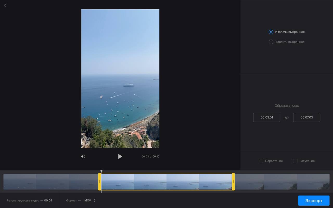Click the video preview image
Image resolution: width=333 pixels, height=208 pixels.
click(120, 79)
